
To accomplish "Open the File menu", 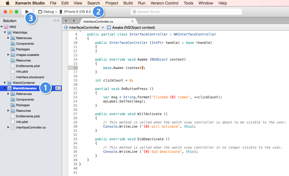I will (53, 3).
